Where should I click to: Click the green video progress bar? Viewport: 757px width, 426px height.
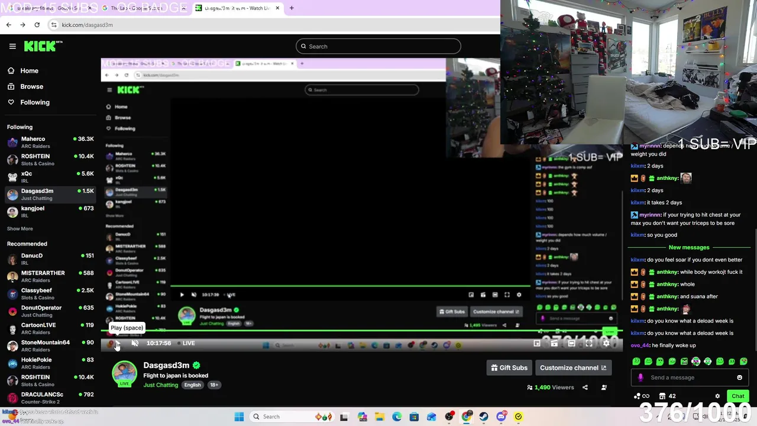(x=361, y=331)
